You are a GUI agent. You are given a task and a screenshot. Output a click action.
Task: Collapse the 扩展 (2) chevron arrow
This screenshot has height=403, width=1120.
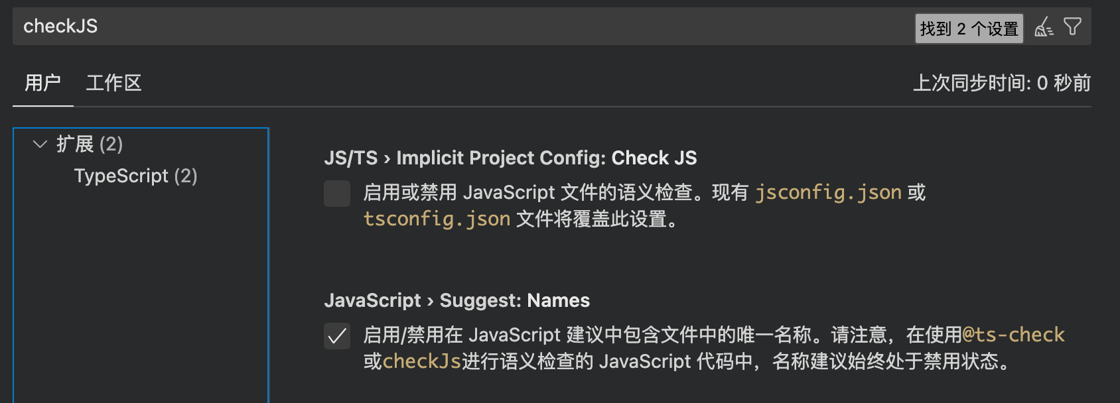coord(40,144)
